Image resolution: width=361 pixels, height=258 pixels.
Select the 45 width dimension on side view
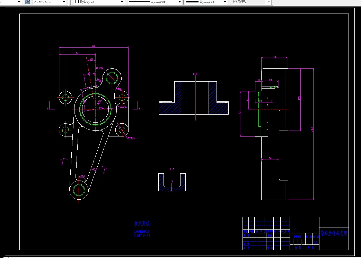click(x=275, y=57)
